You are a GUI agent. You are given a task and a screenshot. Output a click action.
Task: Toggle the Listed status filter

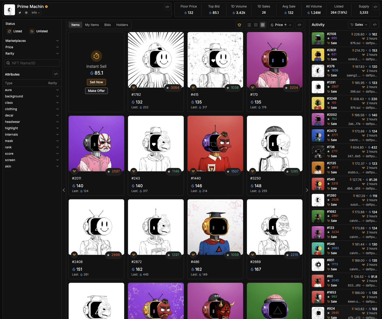tap(15, 31)
